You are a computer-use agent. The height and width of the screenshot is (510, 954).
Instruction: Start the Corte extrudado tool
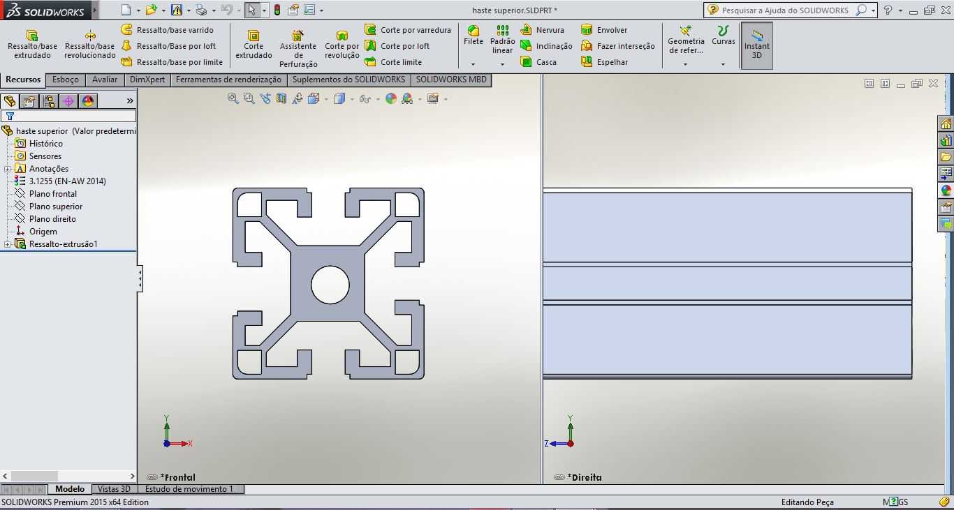click(254, 45)
